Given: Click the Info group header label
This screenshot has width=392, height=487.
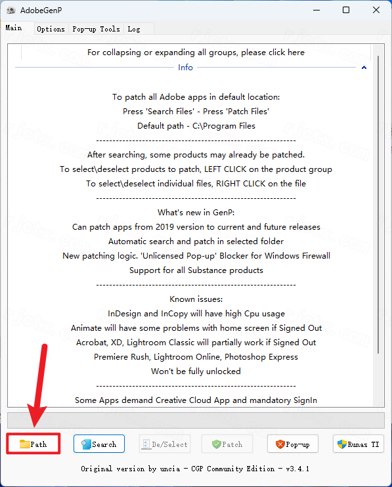Looking at the screenshot, I should (185, 68).
